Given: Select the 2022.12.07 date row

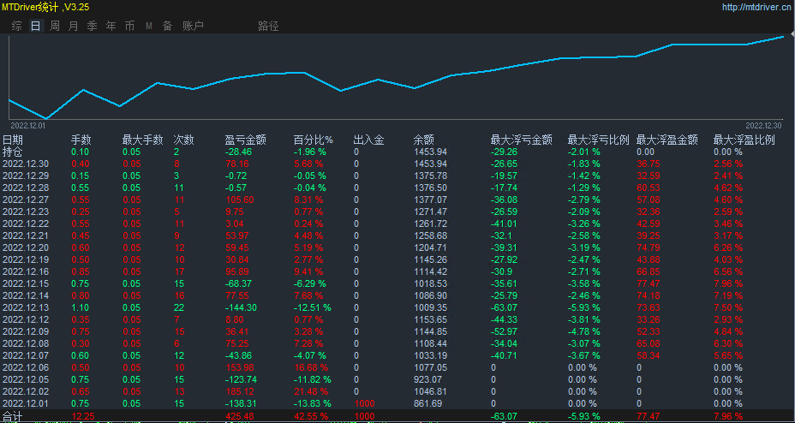Looking at the screenshot, I should pos(26,355).
